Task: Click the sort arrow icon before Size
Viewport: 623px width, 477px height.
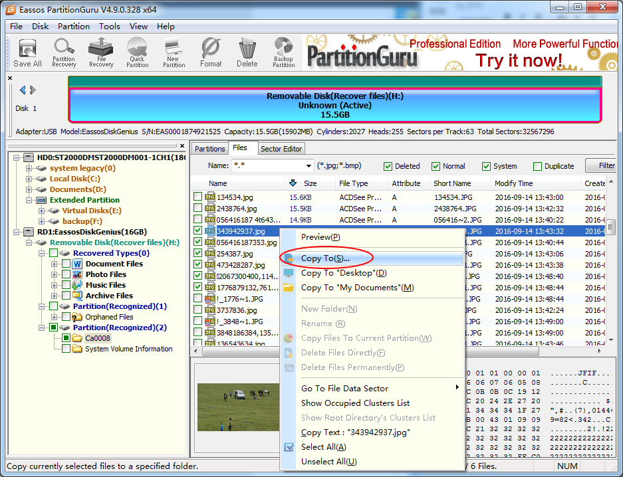Action: pyautogui.click(x=293, y=183)
